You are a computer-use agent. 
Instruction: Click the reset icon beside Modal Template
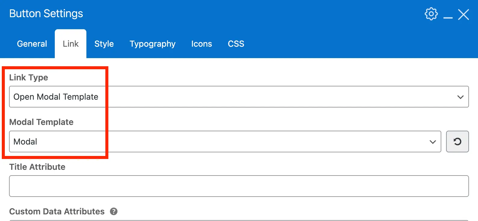coord(457,142)
